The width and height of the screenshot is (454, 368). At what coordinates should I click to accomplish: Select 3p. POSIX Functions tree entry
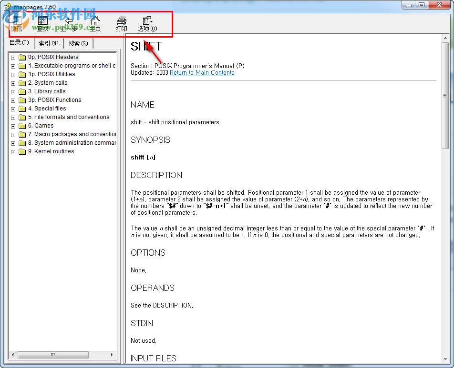click(x=55, y=100)
